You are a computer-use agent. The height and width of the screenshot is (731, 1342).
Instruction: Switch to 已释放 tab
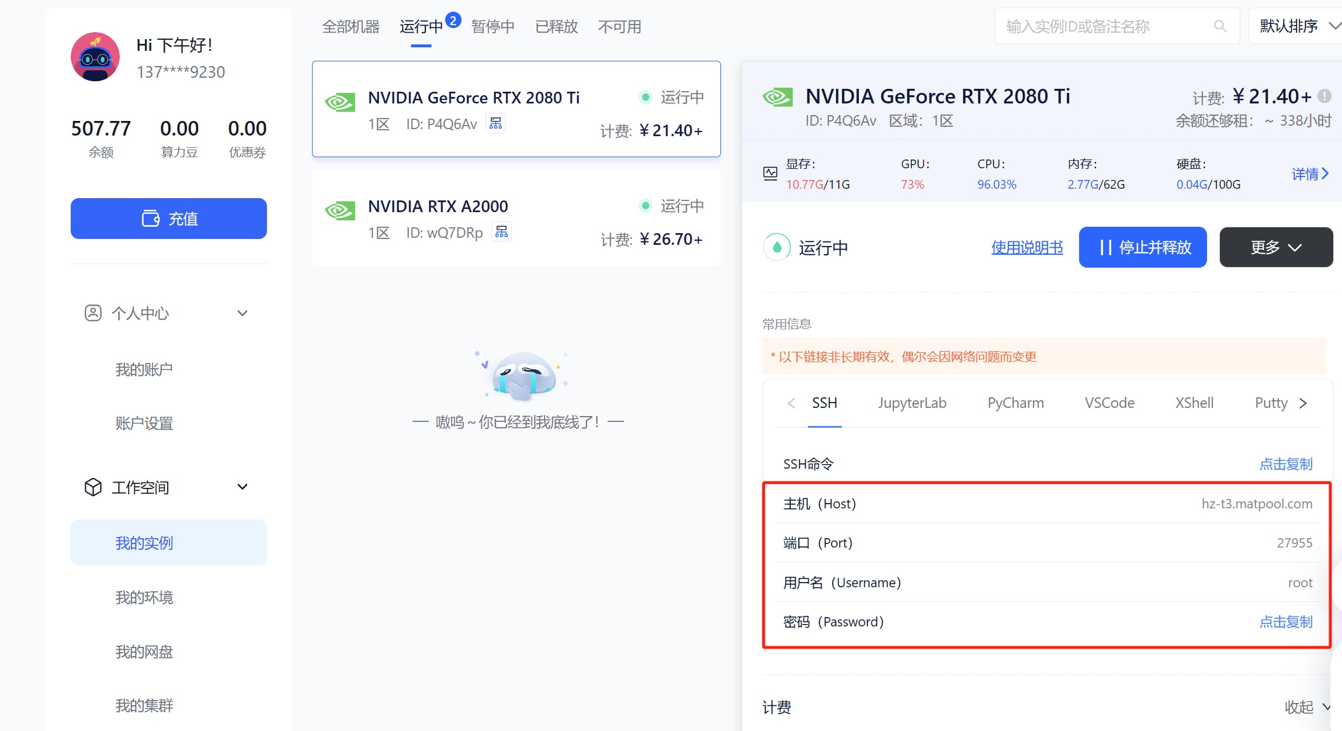557,26
